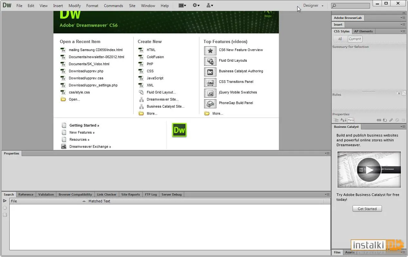
Task: Toggle the cascade of rules view icon
Action: pos(403,93)
